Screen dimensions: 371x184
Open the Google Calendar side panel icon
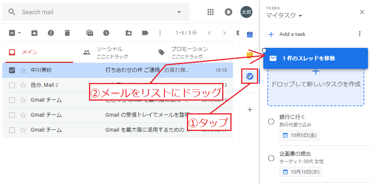pyautogui.click(x=250, y=34)
